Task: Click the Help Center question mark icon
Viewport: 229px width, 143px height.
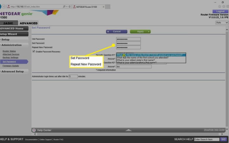Action: coord(34,130)
